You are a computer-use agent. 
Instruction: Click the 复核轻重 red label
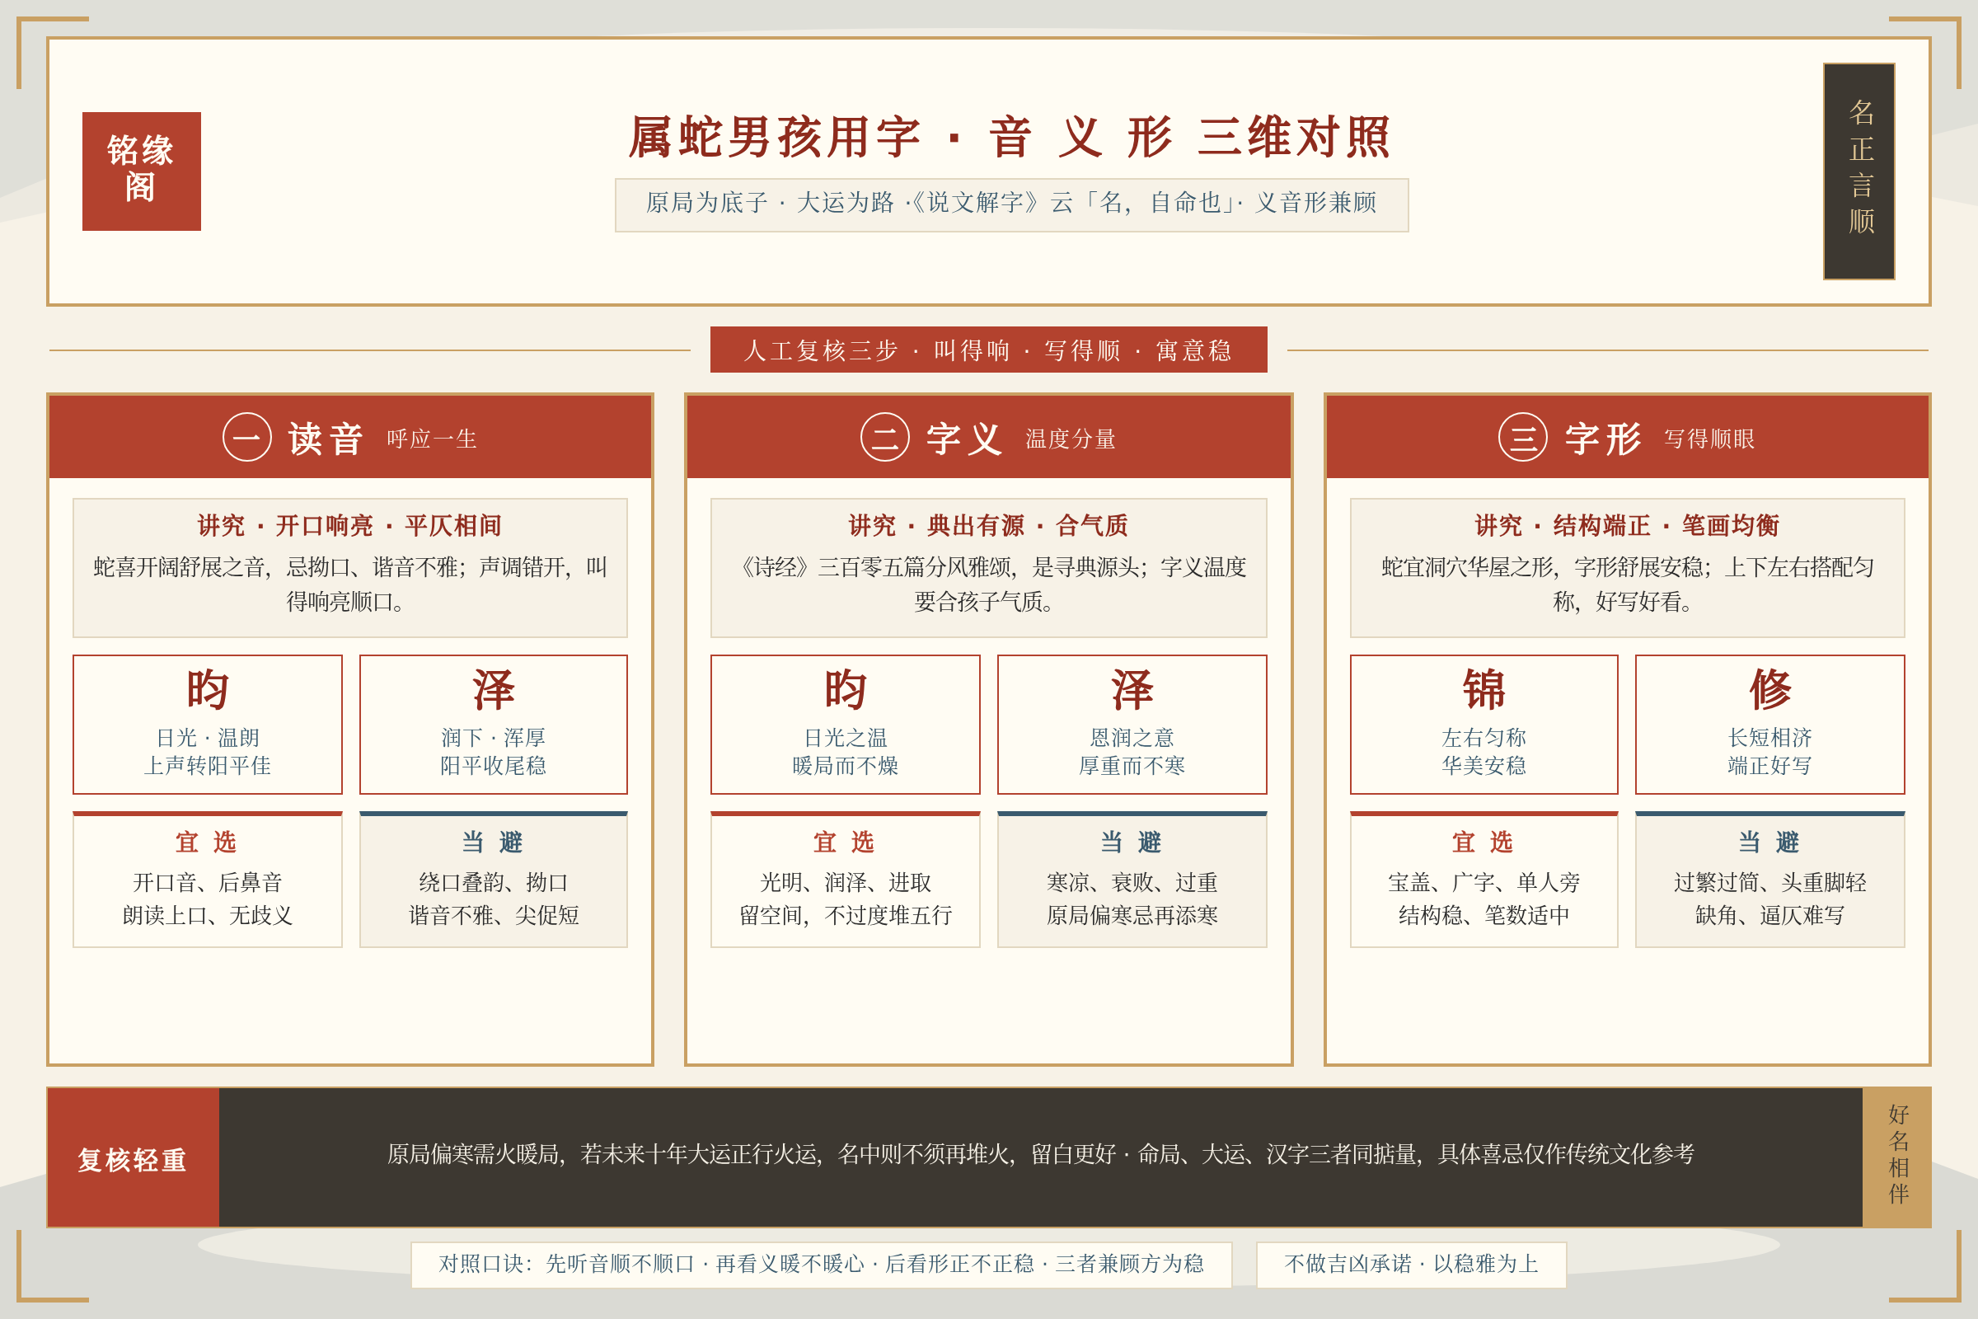[133, 1157]
